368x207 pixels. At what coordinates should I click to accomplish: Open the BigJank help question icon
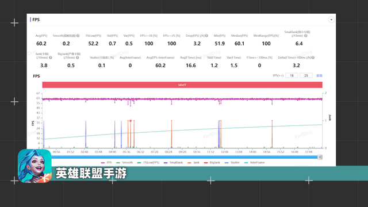tap(78, 57)
